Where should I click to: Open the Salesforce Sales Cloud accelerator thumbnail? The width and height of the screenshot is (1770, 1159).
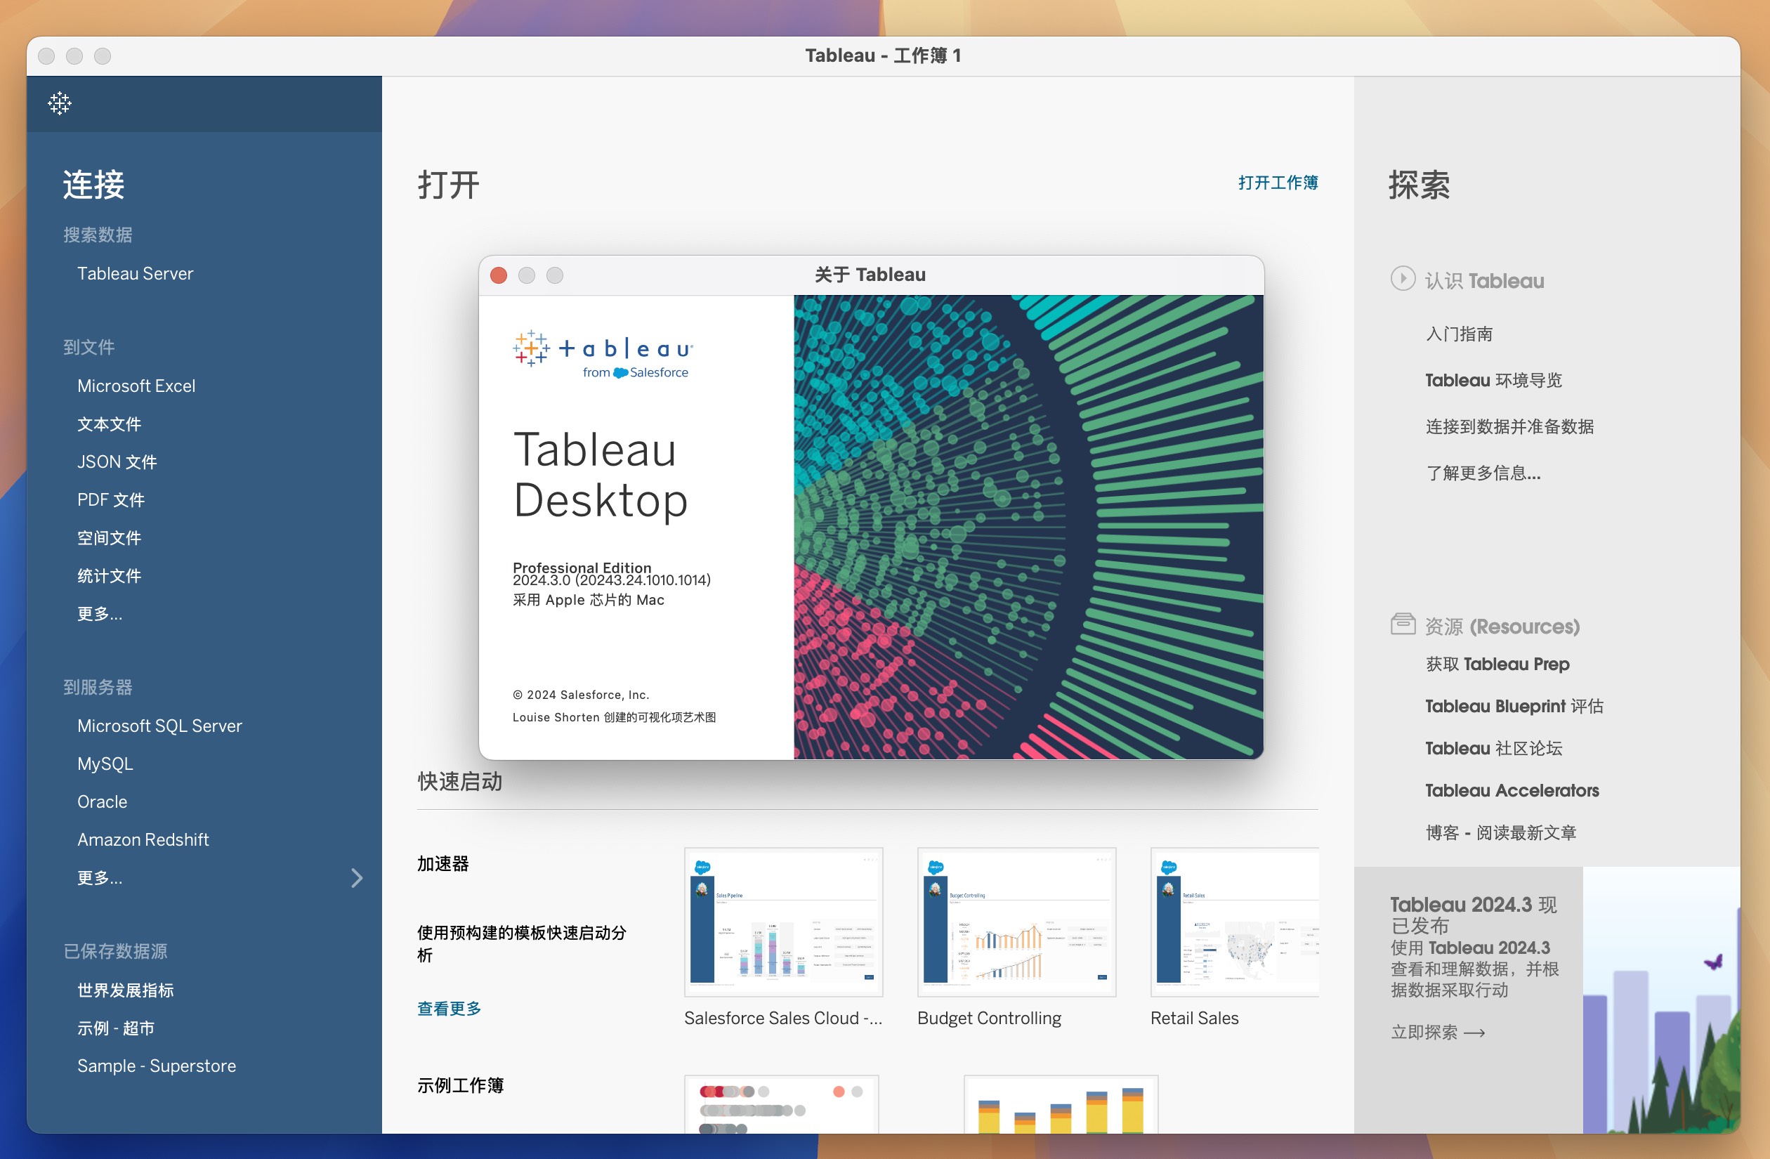click(783, 922)
